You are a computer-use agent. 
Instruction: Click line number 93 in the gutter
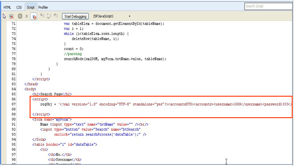pyautogui.click(x=13, y=134)
